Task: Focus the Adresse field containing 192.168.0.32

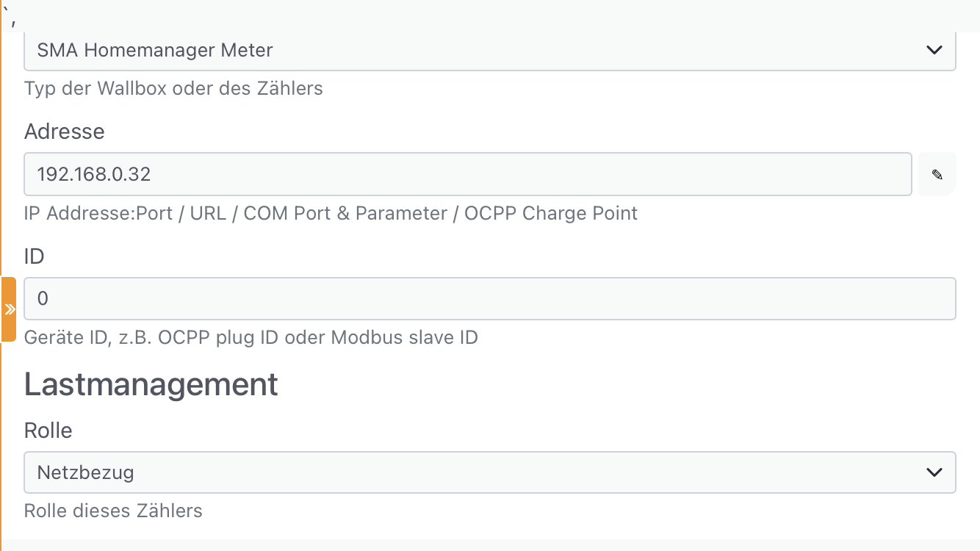Action: click(x=468, y=174)
